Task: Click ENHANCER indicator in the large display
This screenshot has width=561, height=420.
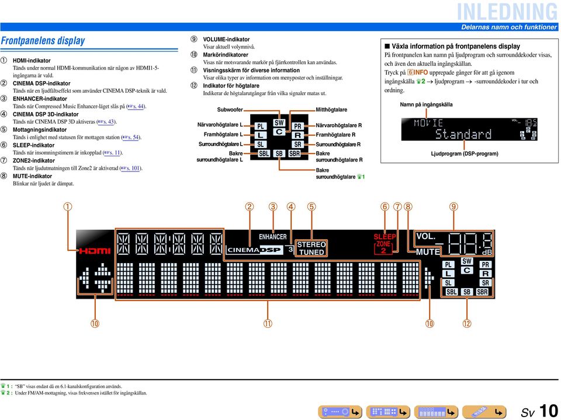Action: tap(273, 237)
